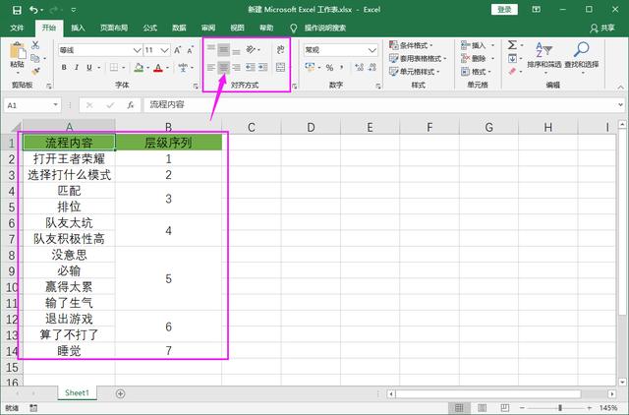Click the Save icon in quick access toolbar
The height and width of the screenshot is (415, 629).
click(17, 9)
